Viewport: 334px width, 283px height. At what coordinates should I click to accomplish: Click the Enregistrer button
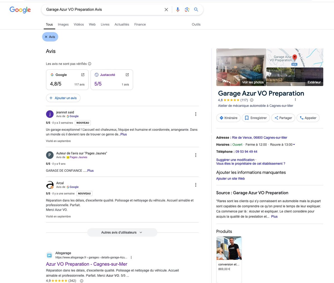(x=256, y=118)
